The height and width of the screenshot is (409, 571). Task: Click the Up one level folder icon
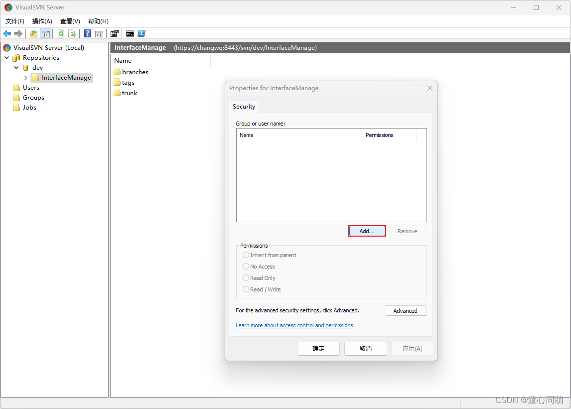(34, 34)
